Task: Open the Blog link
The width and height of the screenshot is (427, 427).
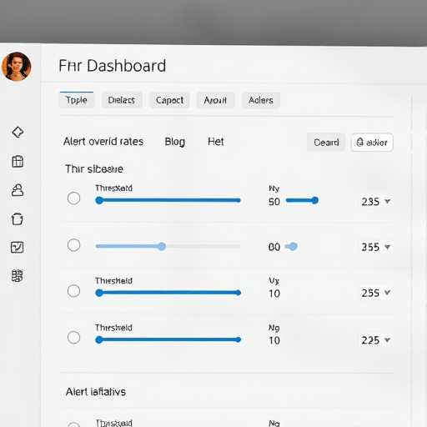Action: (x=175, y=142)
